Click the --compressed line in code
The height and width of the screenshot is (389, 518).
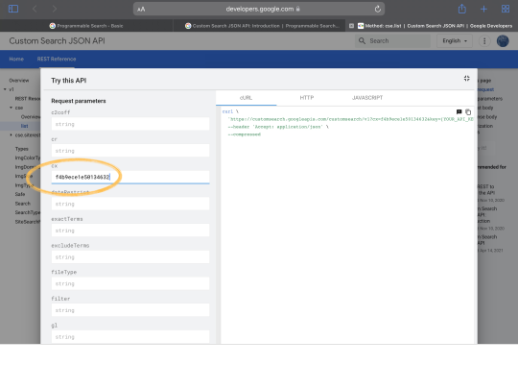pyautogui.click(x=245, y=134)
